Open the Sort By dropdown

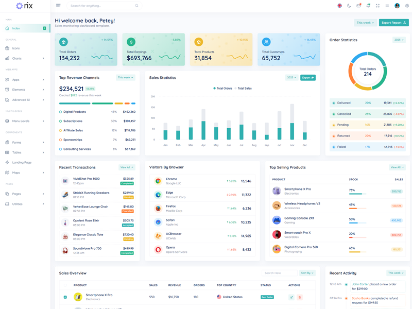pyautogui.click(x=307, y=273)
